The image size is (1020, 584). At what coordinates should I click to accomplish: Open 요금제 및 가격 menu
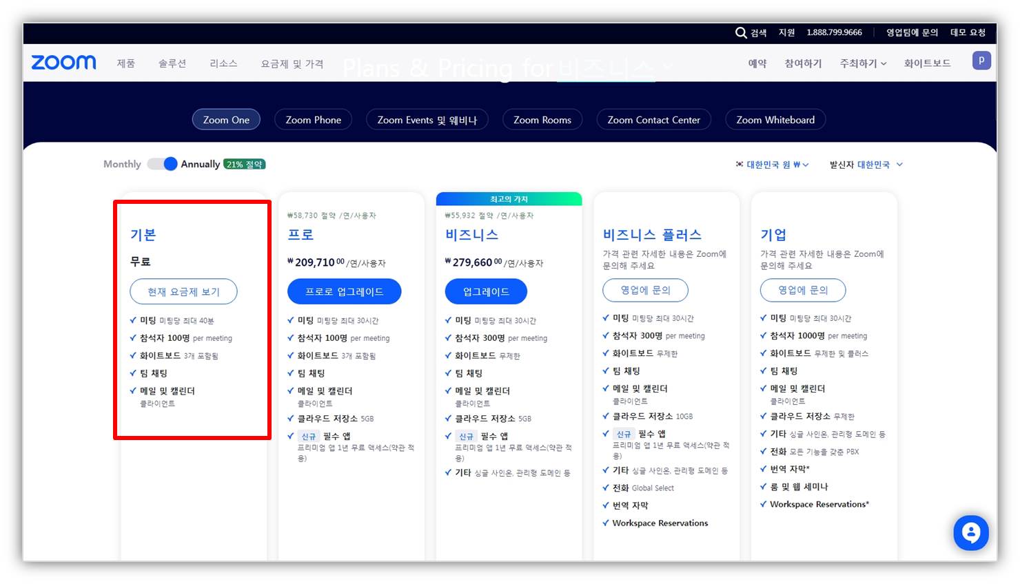coord(292,63)
